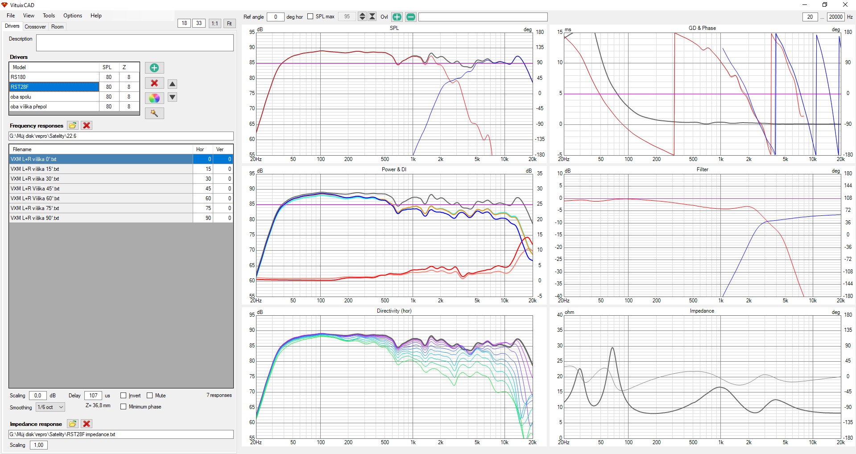The width and height of the screenshot is (856, 454).
Task: Enable the SPL max checkbox
Action: [310, 17]
